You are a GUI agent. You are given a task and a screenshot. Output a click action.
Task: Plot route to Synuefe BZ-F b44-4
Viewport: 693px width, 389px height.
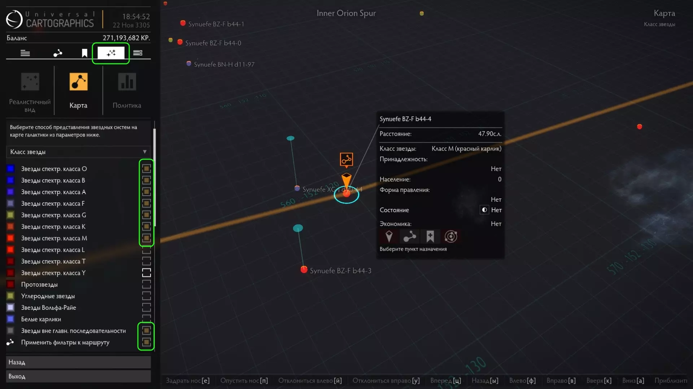tap(410, 237)
